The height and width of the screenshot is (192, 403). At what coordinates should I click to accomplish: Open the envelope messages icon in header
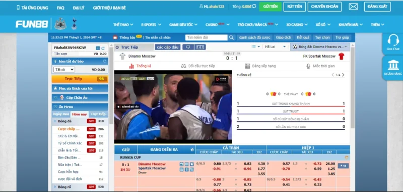(353, 7)
